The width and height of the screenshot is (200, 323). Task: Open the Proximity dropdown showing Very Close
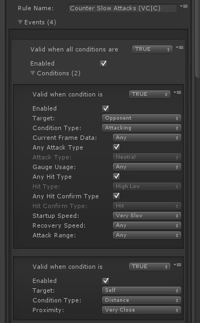click(x=142, y=310)
